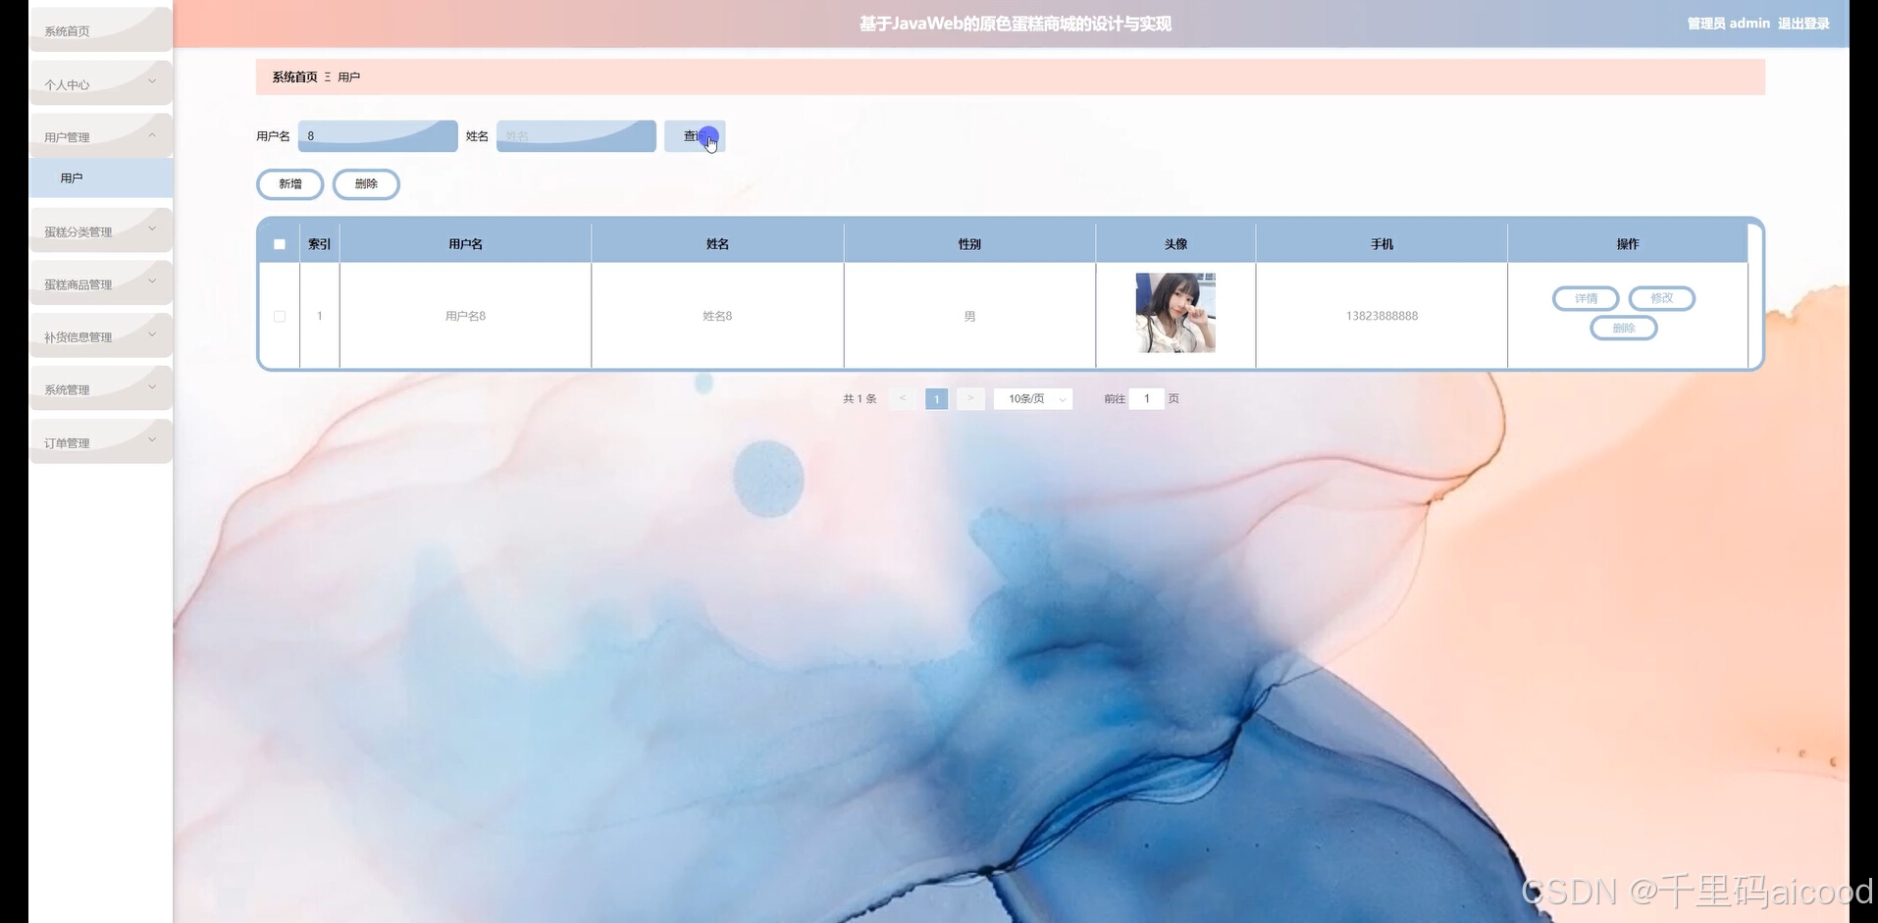Click the phone number 13823888888 cell
The width and height of the screenshot is (1878, 923).
pos(1382,316)
